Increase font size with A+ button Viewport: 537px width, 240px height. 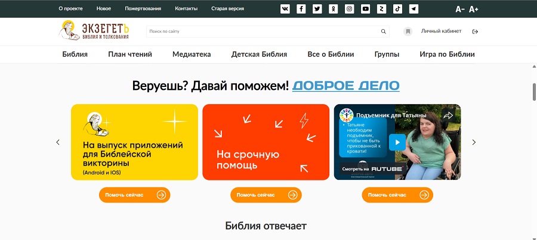coord(474,9)
